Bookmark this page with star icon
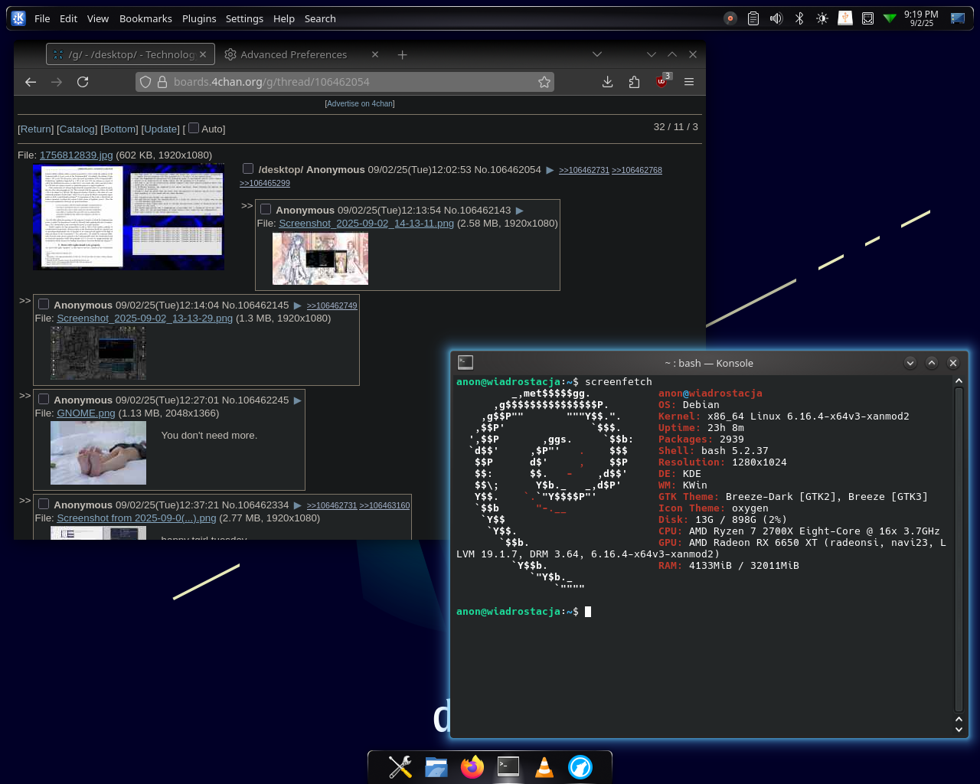This screenshot has width=980, height=784. [544, 82]
